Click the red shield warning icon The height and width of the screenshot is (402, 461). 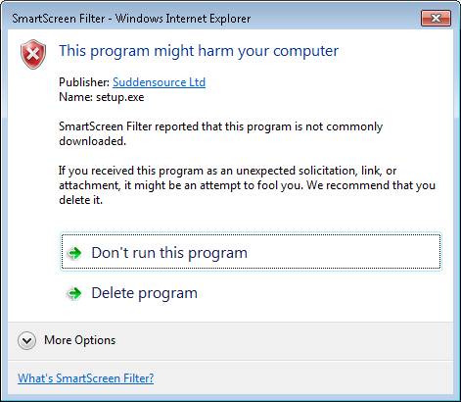click(33, 54)
